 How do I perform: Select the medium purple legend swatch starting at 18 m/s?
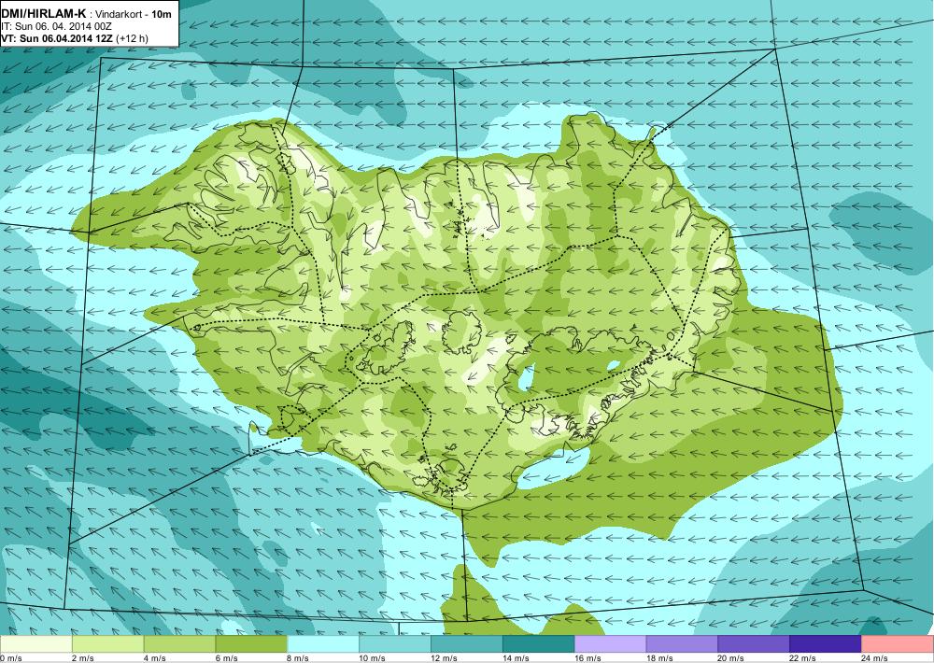coord(682,644)
